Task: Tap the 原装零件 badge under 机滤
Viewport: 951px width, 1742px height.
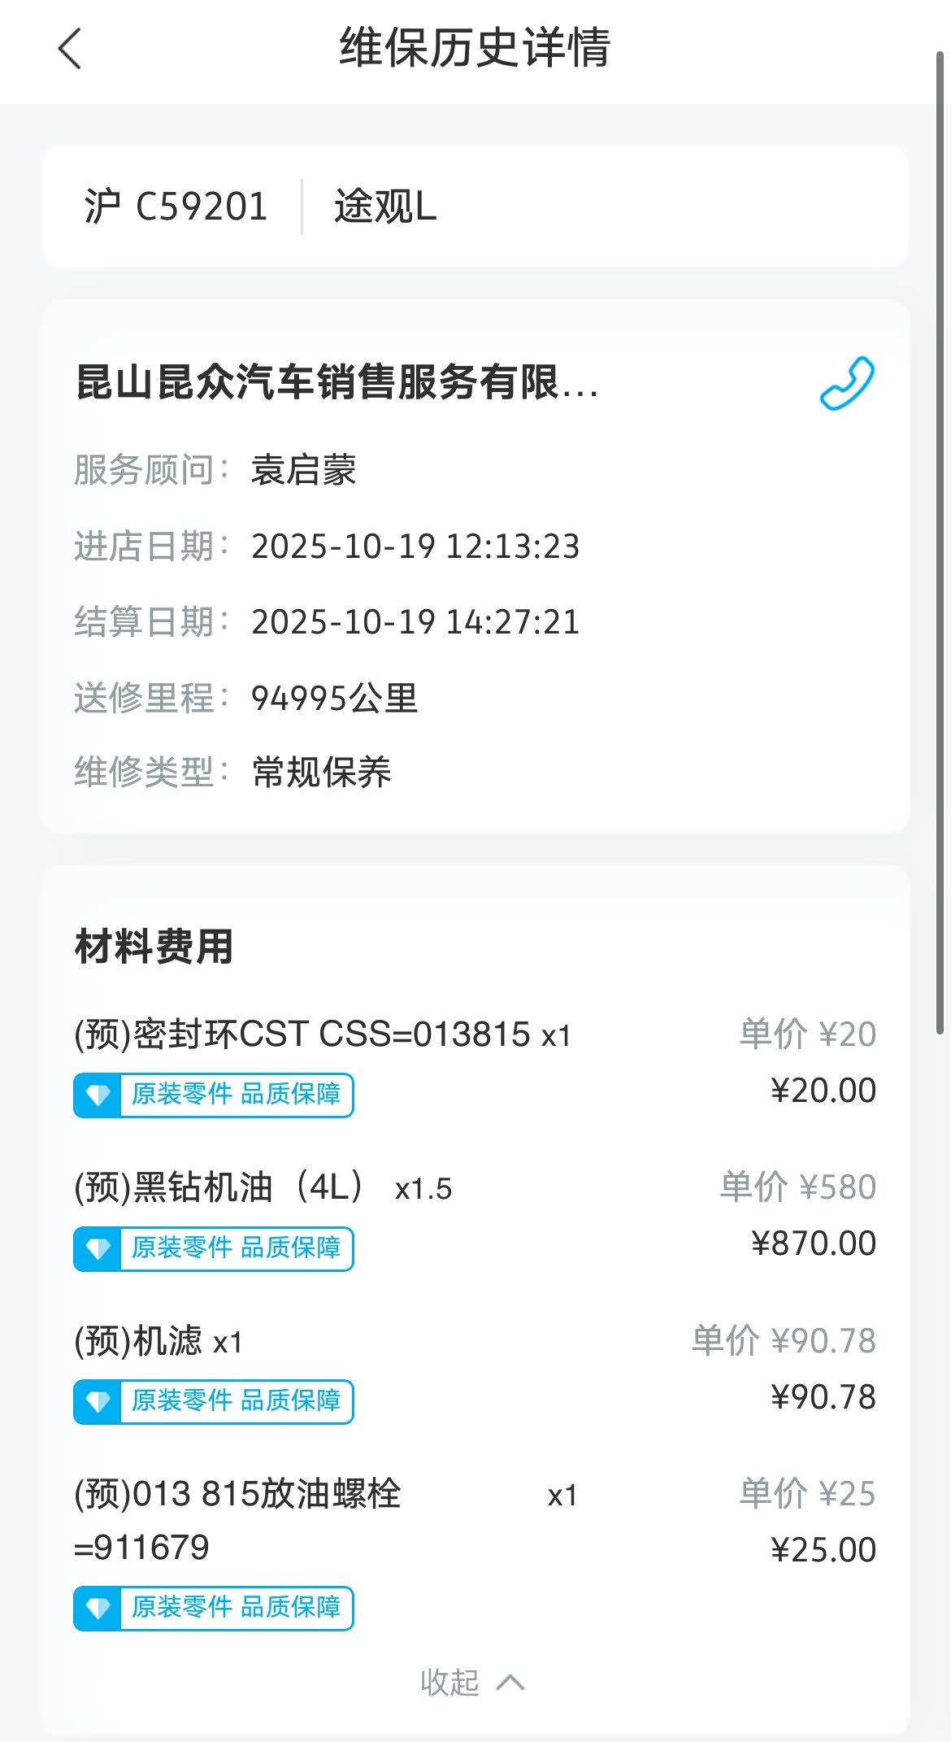Action: click(x=236, y=1401)
